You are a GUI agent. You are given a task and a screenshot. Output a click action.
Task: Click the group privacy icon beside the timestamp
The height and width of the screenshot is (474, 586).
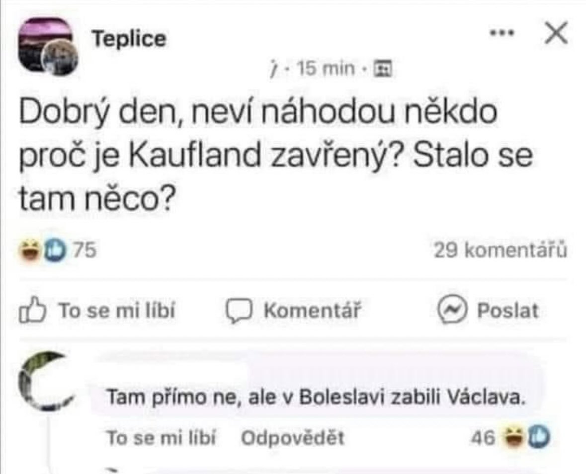384,67
